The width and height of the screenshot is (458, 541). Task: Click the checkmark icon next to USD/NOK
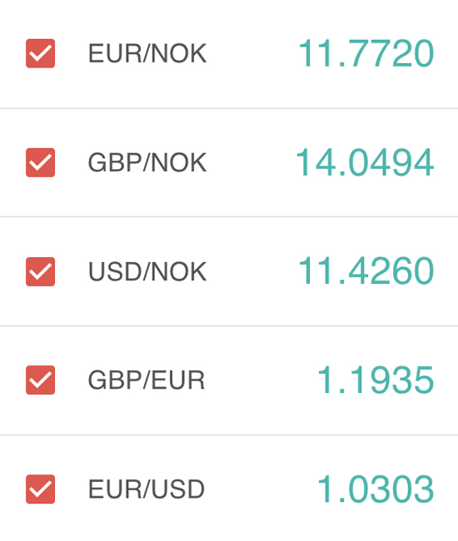(40, 272)
